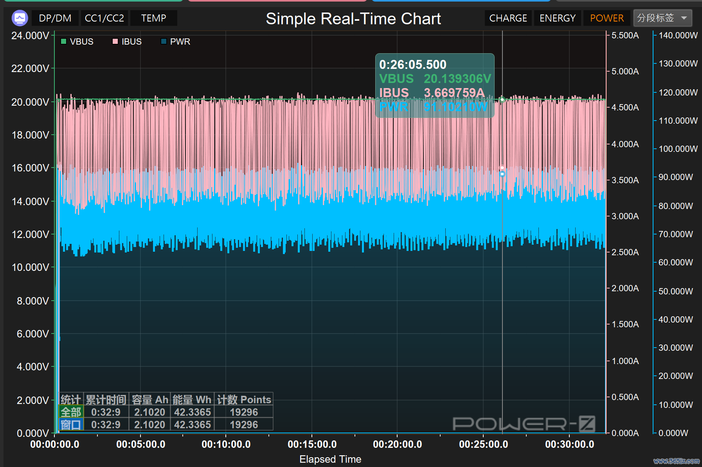Toggle the ENERGY curve display
Viewport: 702px width, 467px height.
click(558, 18)
